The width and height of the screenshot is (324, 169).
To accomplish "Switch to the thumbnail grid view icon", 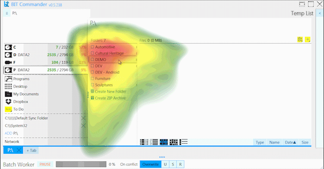I will pyautogui.click(x=174, y=142).
